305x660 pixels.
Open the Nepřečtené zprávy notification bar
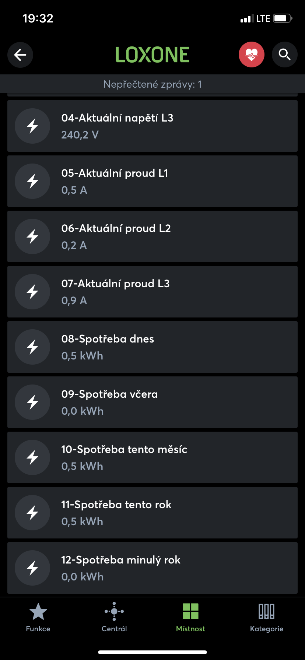point(152,84)
